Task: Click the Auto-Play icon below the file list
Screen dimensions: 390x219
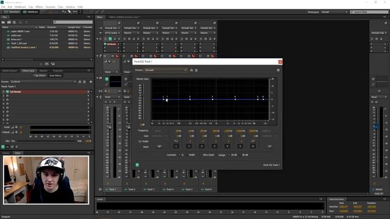Action: pyautogui.click(x=53, y=64)
